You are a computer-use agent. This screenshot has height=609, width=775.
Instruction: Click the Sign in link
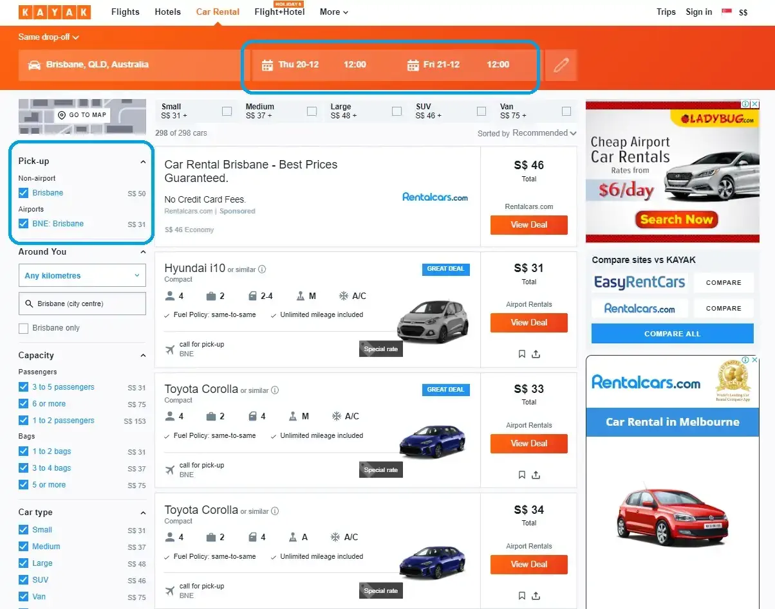(699, 12)
